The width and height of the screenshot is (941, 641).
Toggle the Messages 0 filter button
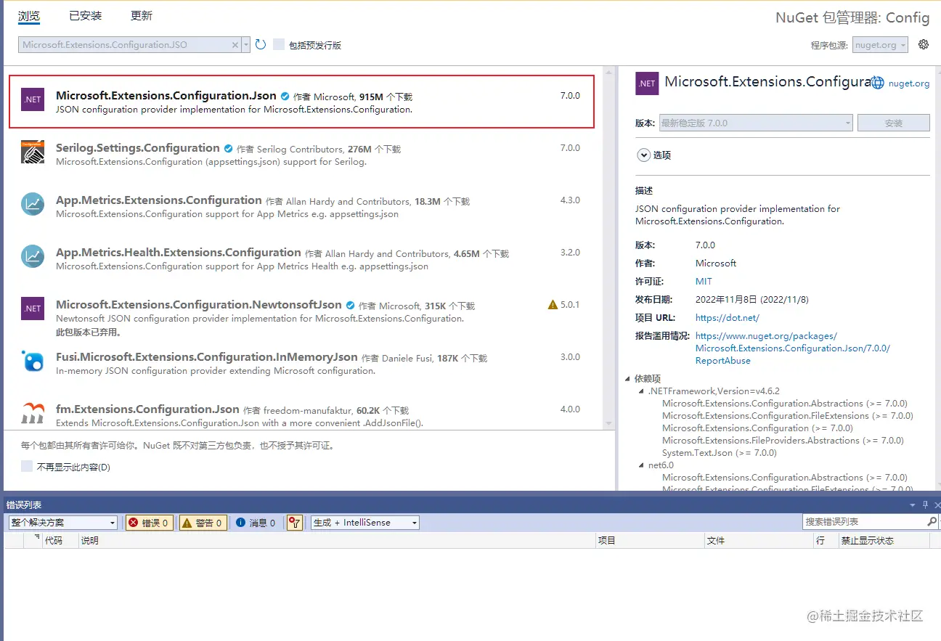pos(256,523)
